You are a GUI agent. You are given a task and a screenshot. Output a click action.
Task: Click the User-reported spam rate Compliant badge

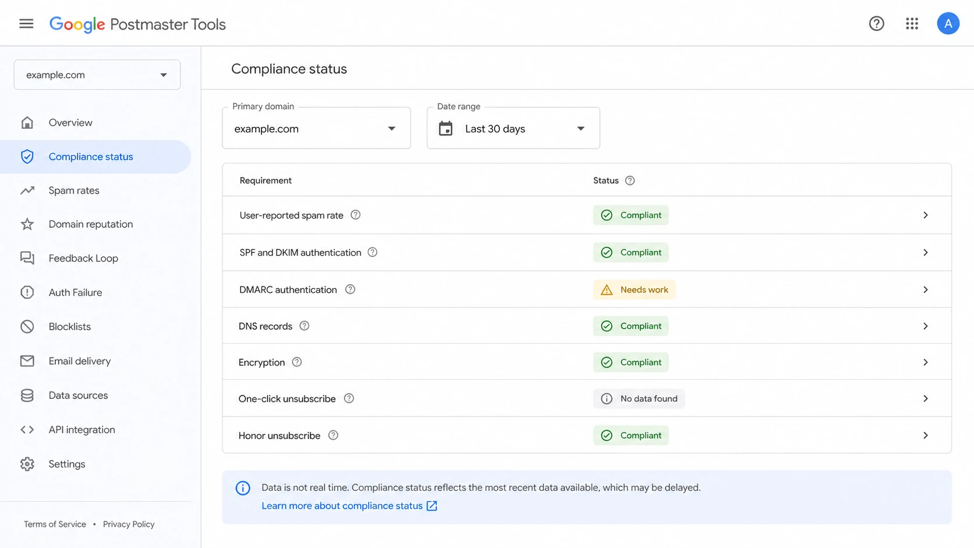pos(631,215)
